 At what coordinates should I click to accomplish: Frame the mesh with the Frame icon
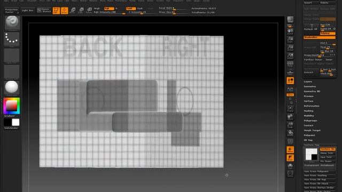[x=290, y=109]
